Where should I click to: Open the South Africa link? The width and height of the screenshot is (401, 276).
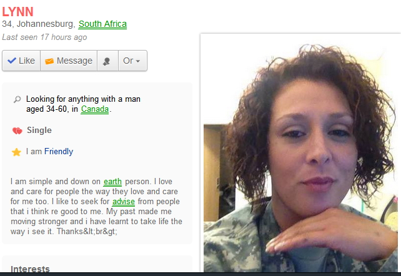coord(102,24)
